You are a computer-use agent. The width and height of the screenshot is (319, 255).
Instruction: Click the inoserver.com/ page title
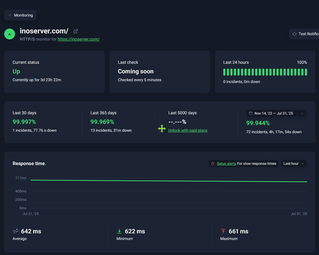44,31
